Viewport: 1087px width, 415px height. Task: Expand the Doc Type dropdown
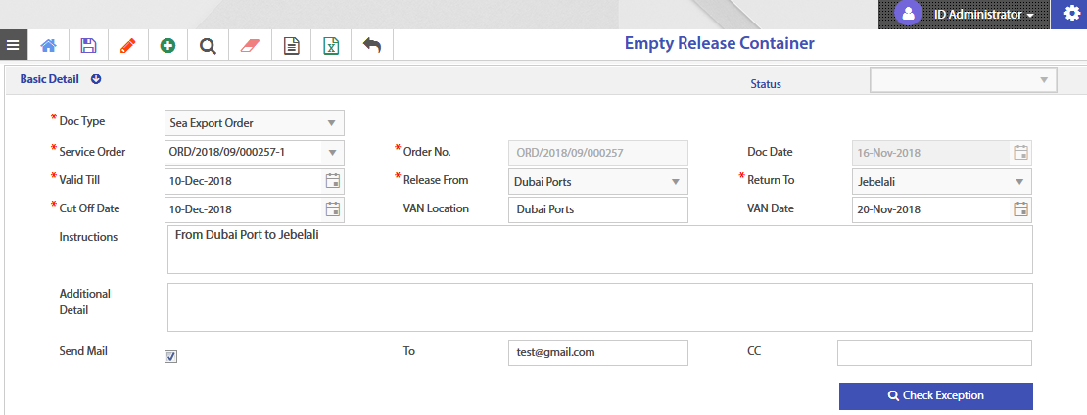click(x=332, y=123)
